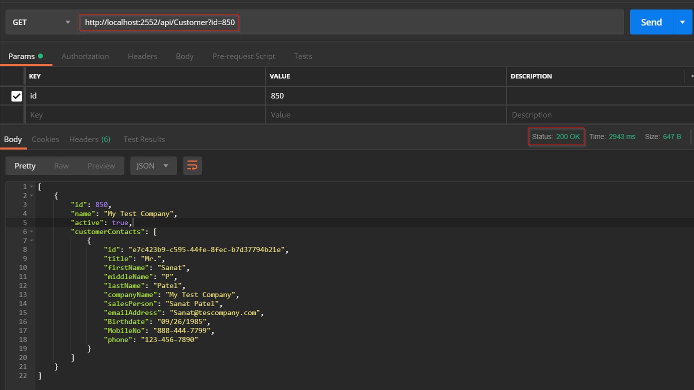Click the request URL input field
694x390 pixels.
(159, 21)
